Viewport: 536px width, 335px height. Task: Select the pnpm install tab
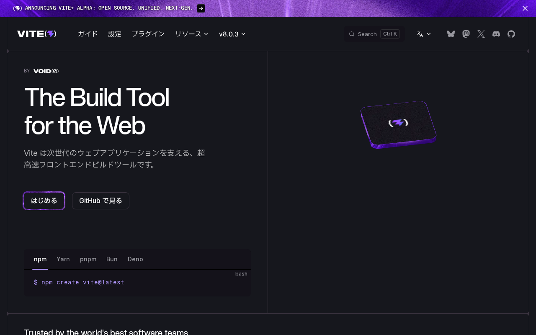tap(88, 259)
